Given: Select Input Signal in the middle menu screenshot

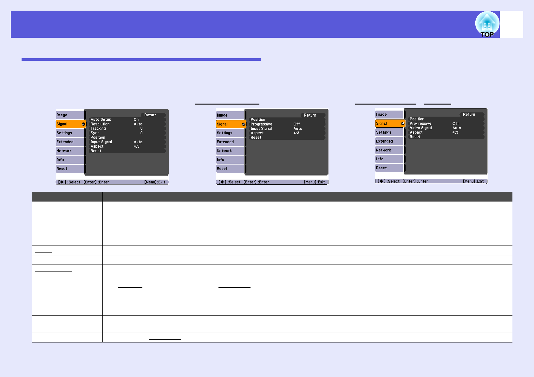Looking at the screenshot, I should pyautogui.click(x=287, y=129).
